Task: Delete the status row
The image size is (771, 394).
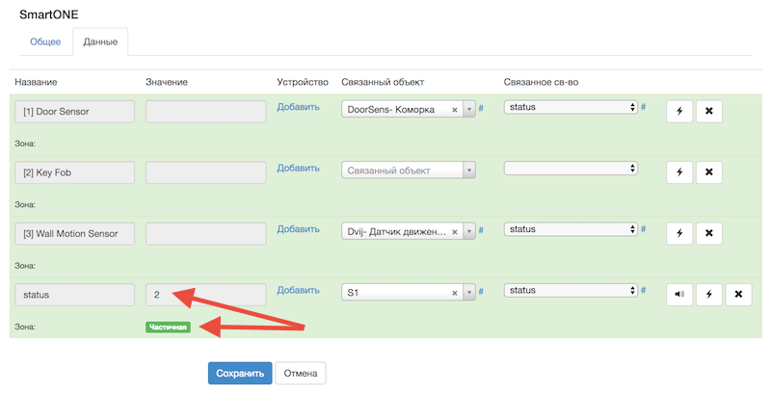Action: 738,294
